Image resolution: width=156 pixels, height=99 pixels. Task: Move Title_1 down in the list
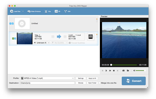pyautogui.click(x=97, y=37)
